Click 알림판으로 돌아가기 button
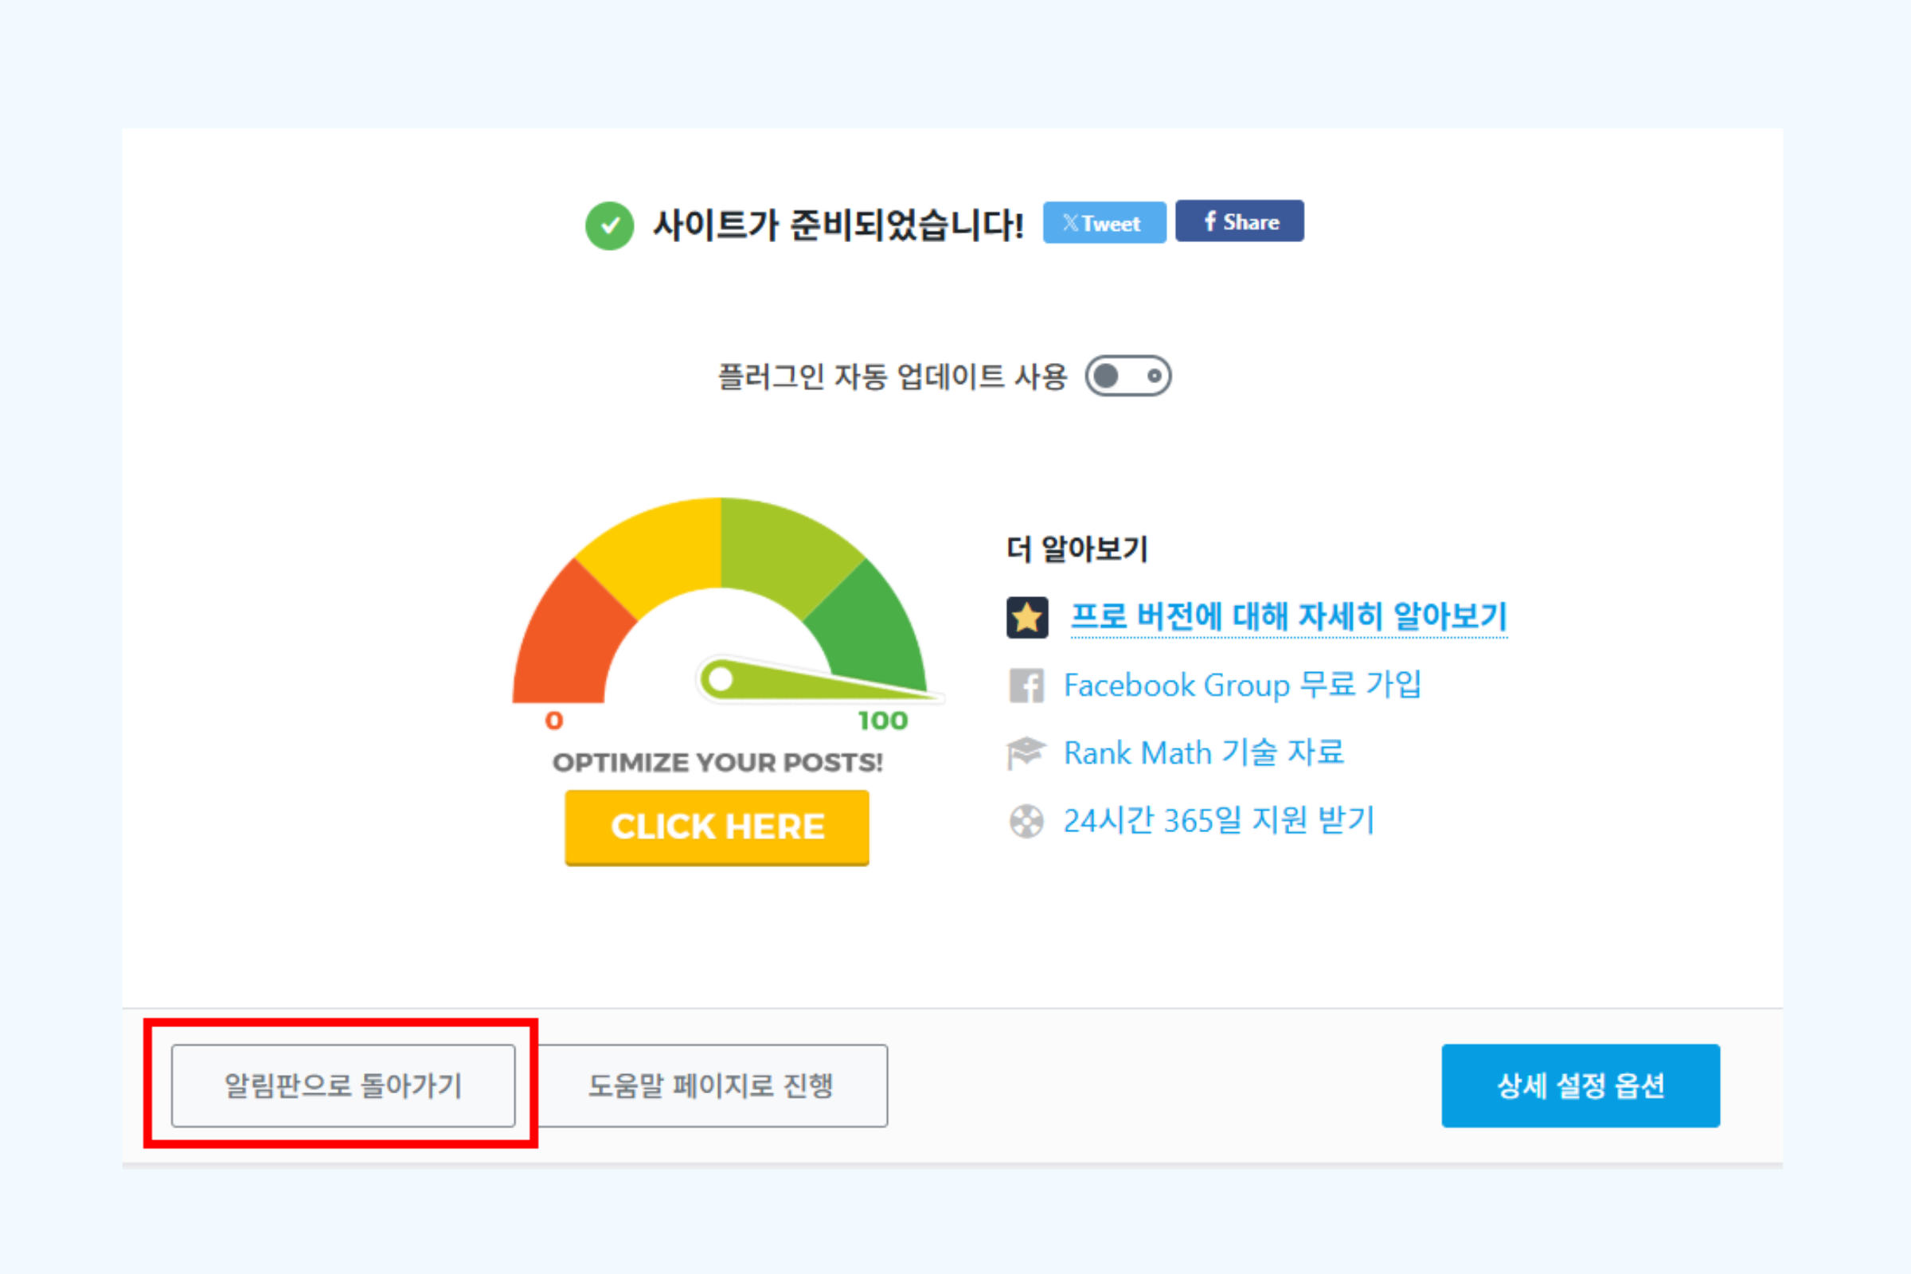1911x1274 pixels. [x=343, y=1085]
